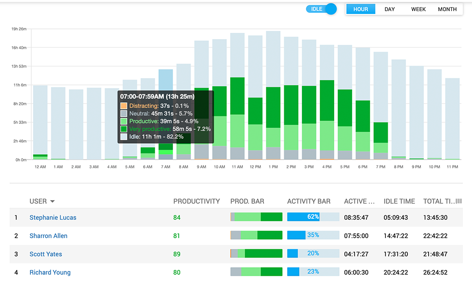Click Richard Young productivity bar
Viewport: 472px width, 283px height.
point(256,271)
